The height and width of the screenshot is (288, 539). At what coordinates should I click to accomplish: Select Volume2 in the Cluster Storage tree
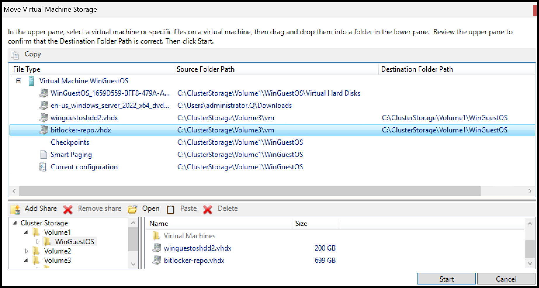pos(58,251)
